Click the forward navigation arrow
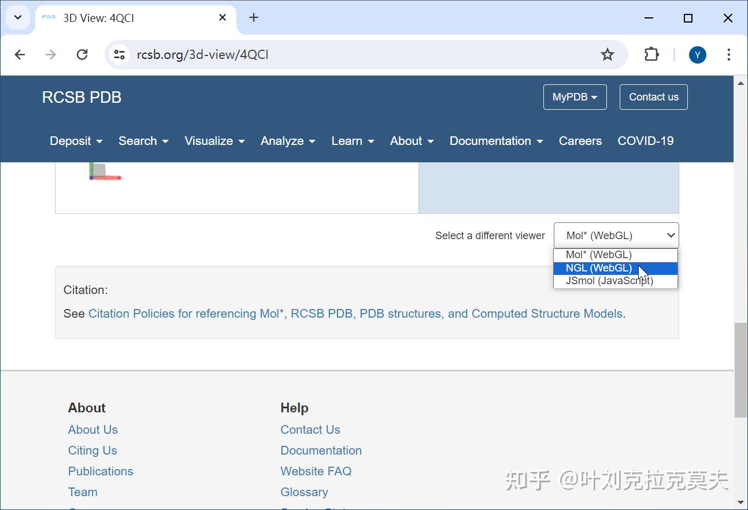The height and width of the screenshot is (510, 748). [x=51, y=54]
